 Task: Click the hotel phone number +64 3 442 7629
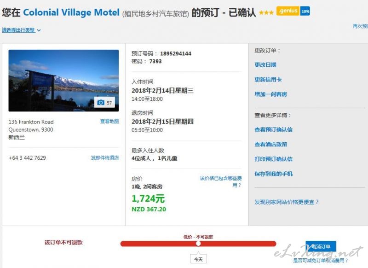(27, 158)
